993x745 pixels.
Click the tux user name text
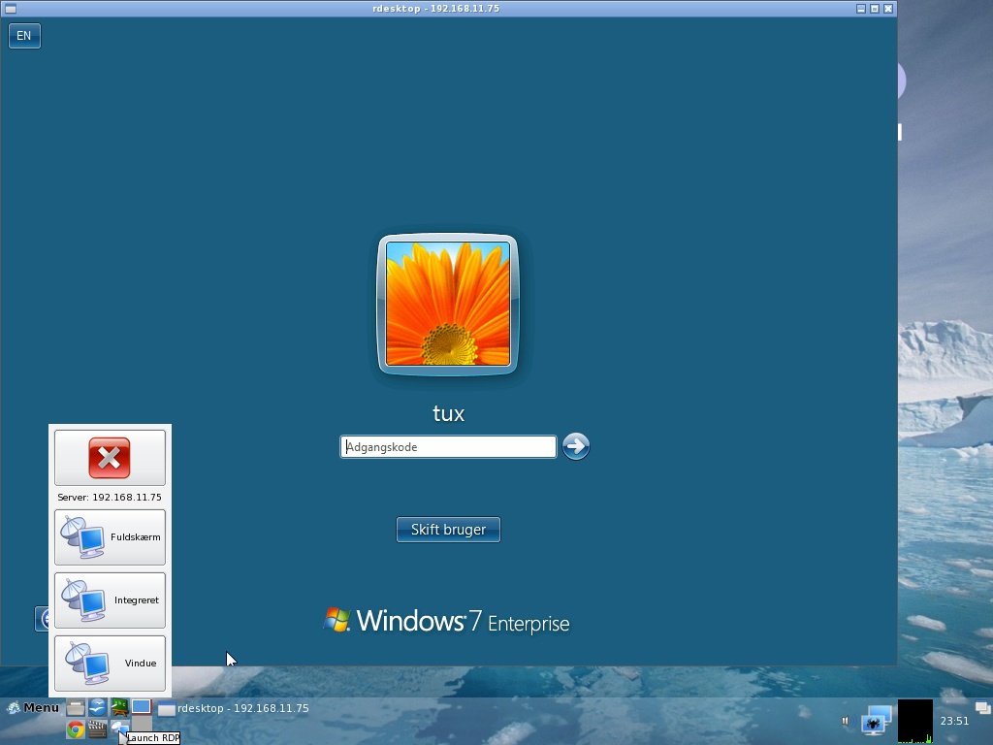pos(448,413)
